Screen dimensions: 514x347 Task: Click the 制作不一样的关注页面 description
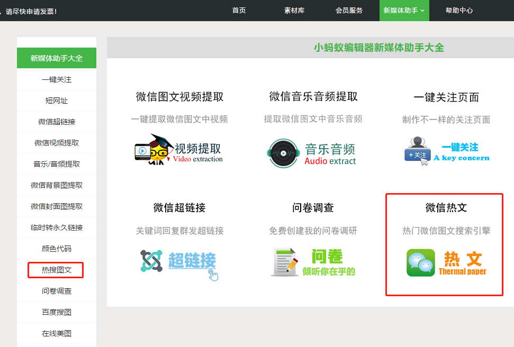(446, 120)
